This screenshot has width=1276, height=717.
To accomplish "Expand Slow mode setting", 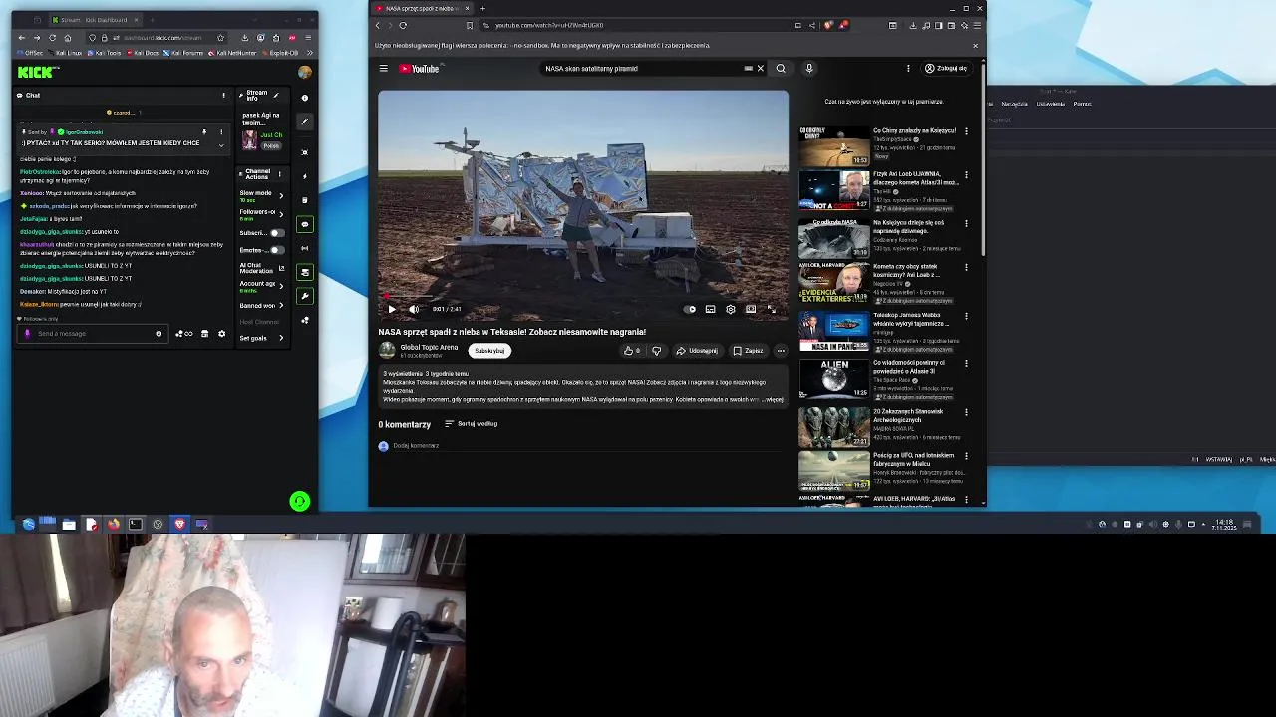I will 281,195.
